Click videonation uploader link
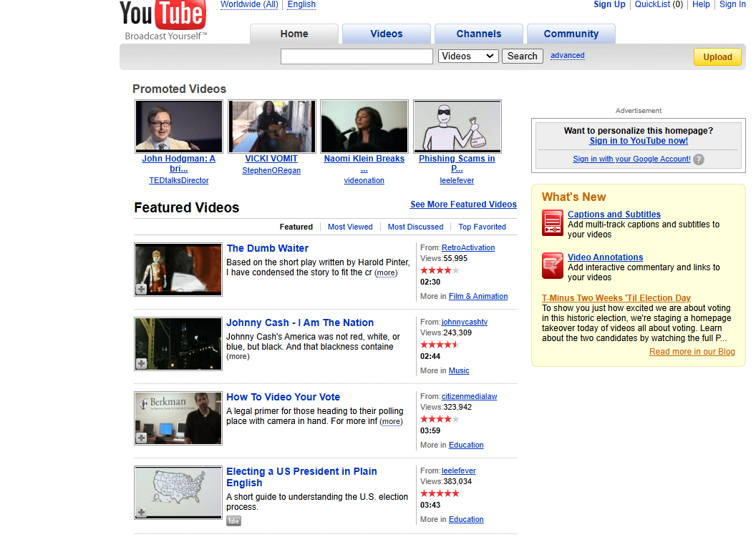This screenshot has width=756, height=537. coord(364,181)
